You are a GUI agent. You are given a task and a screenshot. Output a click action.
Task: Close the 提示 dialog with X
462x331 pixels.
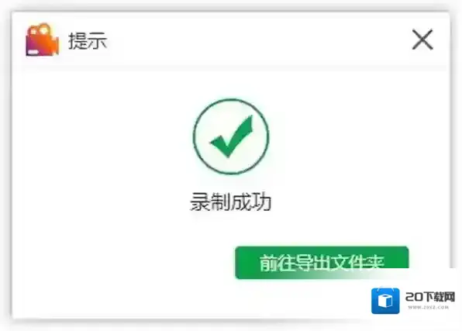coord(422,40)
